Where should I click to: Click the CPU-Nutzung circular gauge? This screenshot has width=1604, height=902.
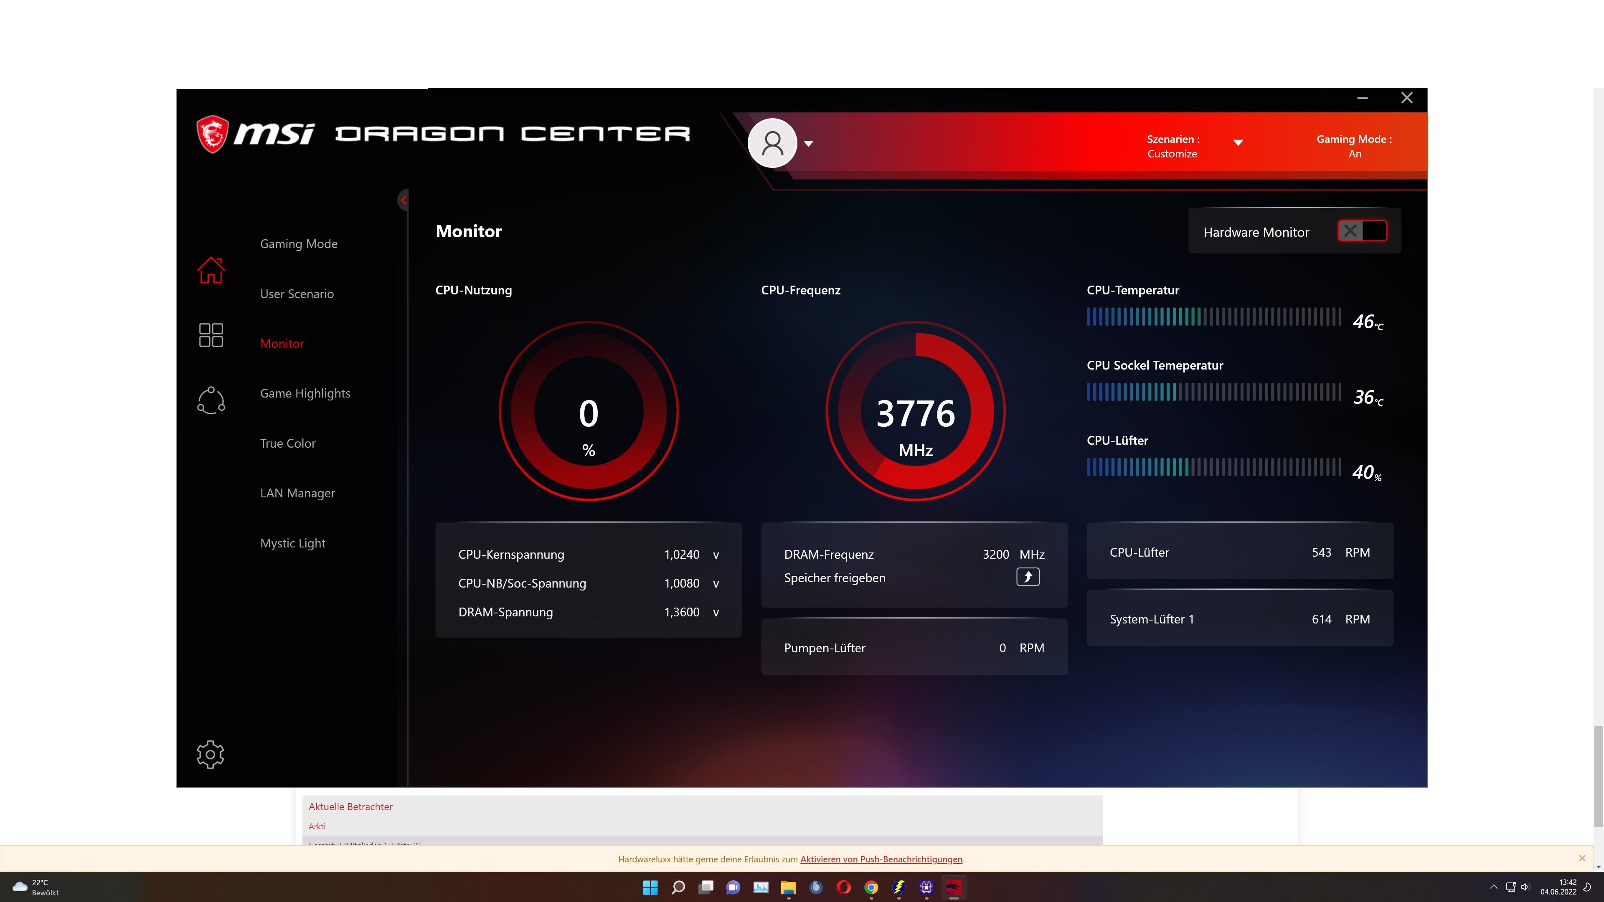coord(589,411)
